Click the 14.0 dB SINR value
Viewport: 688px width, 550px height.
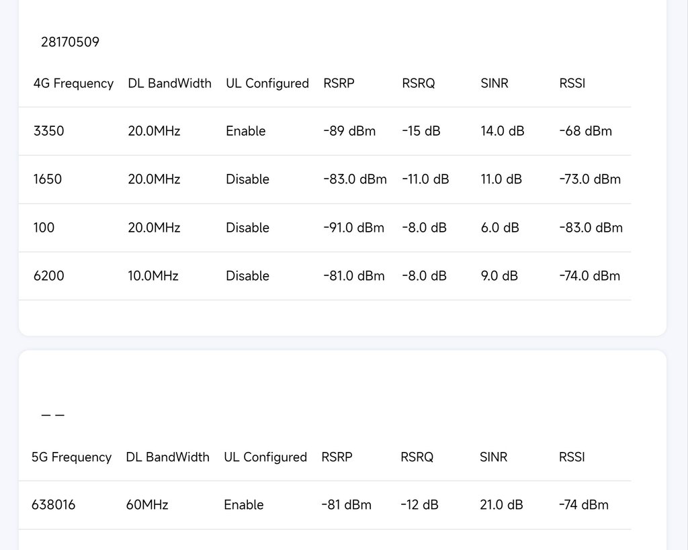coord(503,131)
